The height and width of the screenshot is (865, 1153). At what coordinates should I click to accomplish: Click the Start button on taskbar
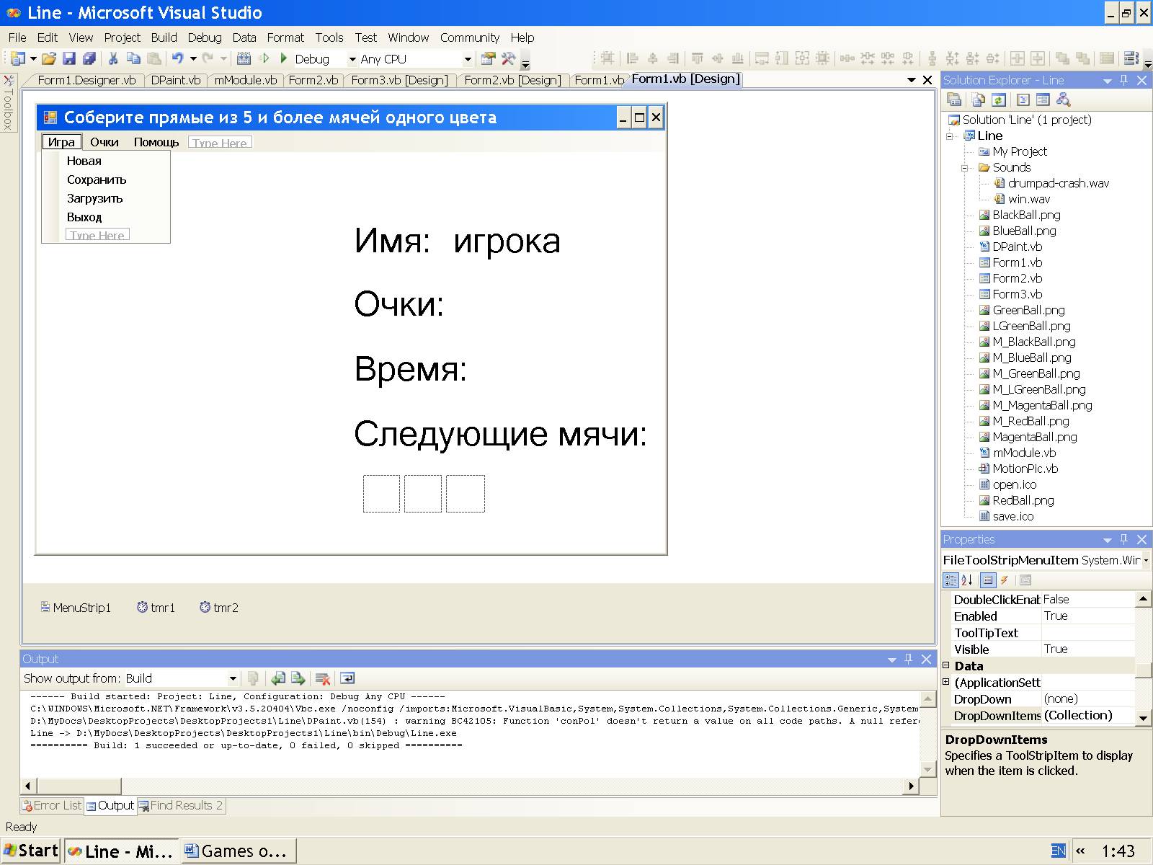pos(31,851)
